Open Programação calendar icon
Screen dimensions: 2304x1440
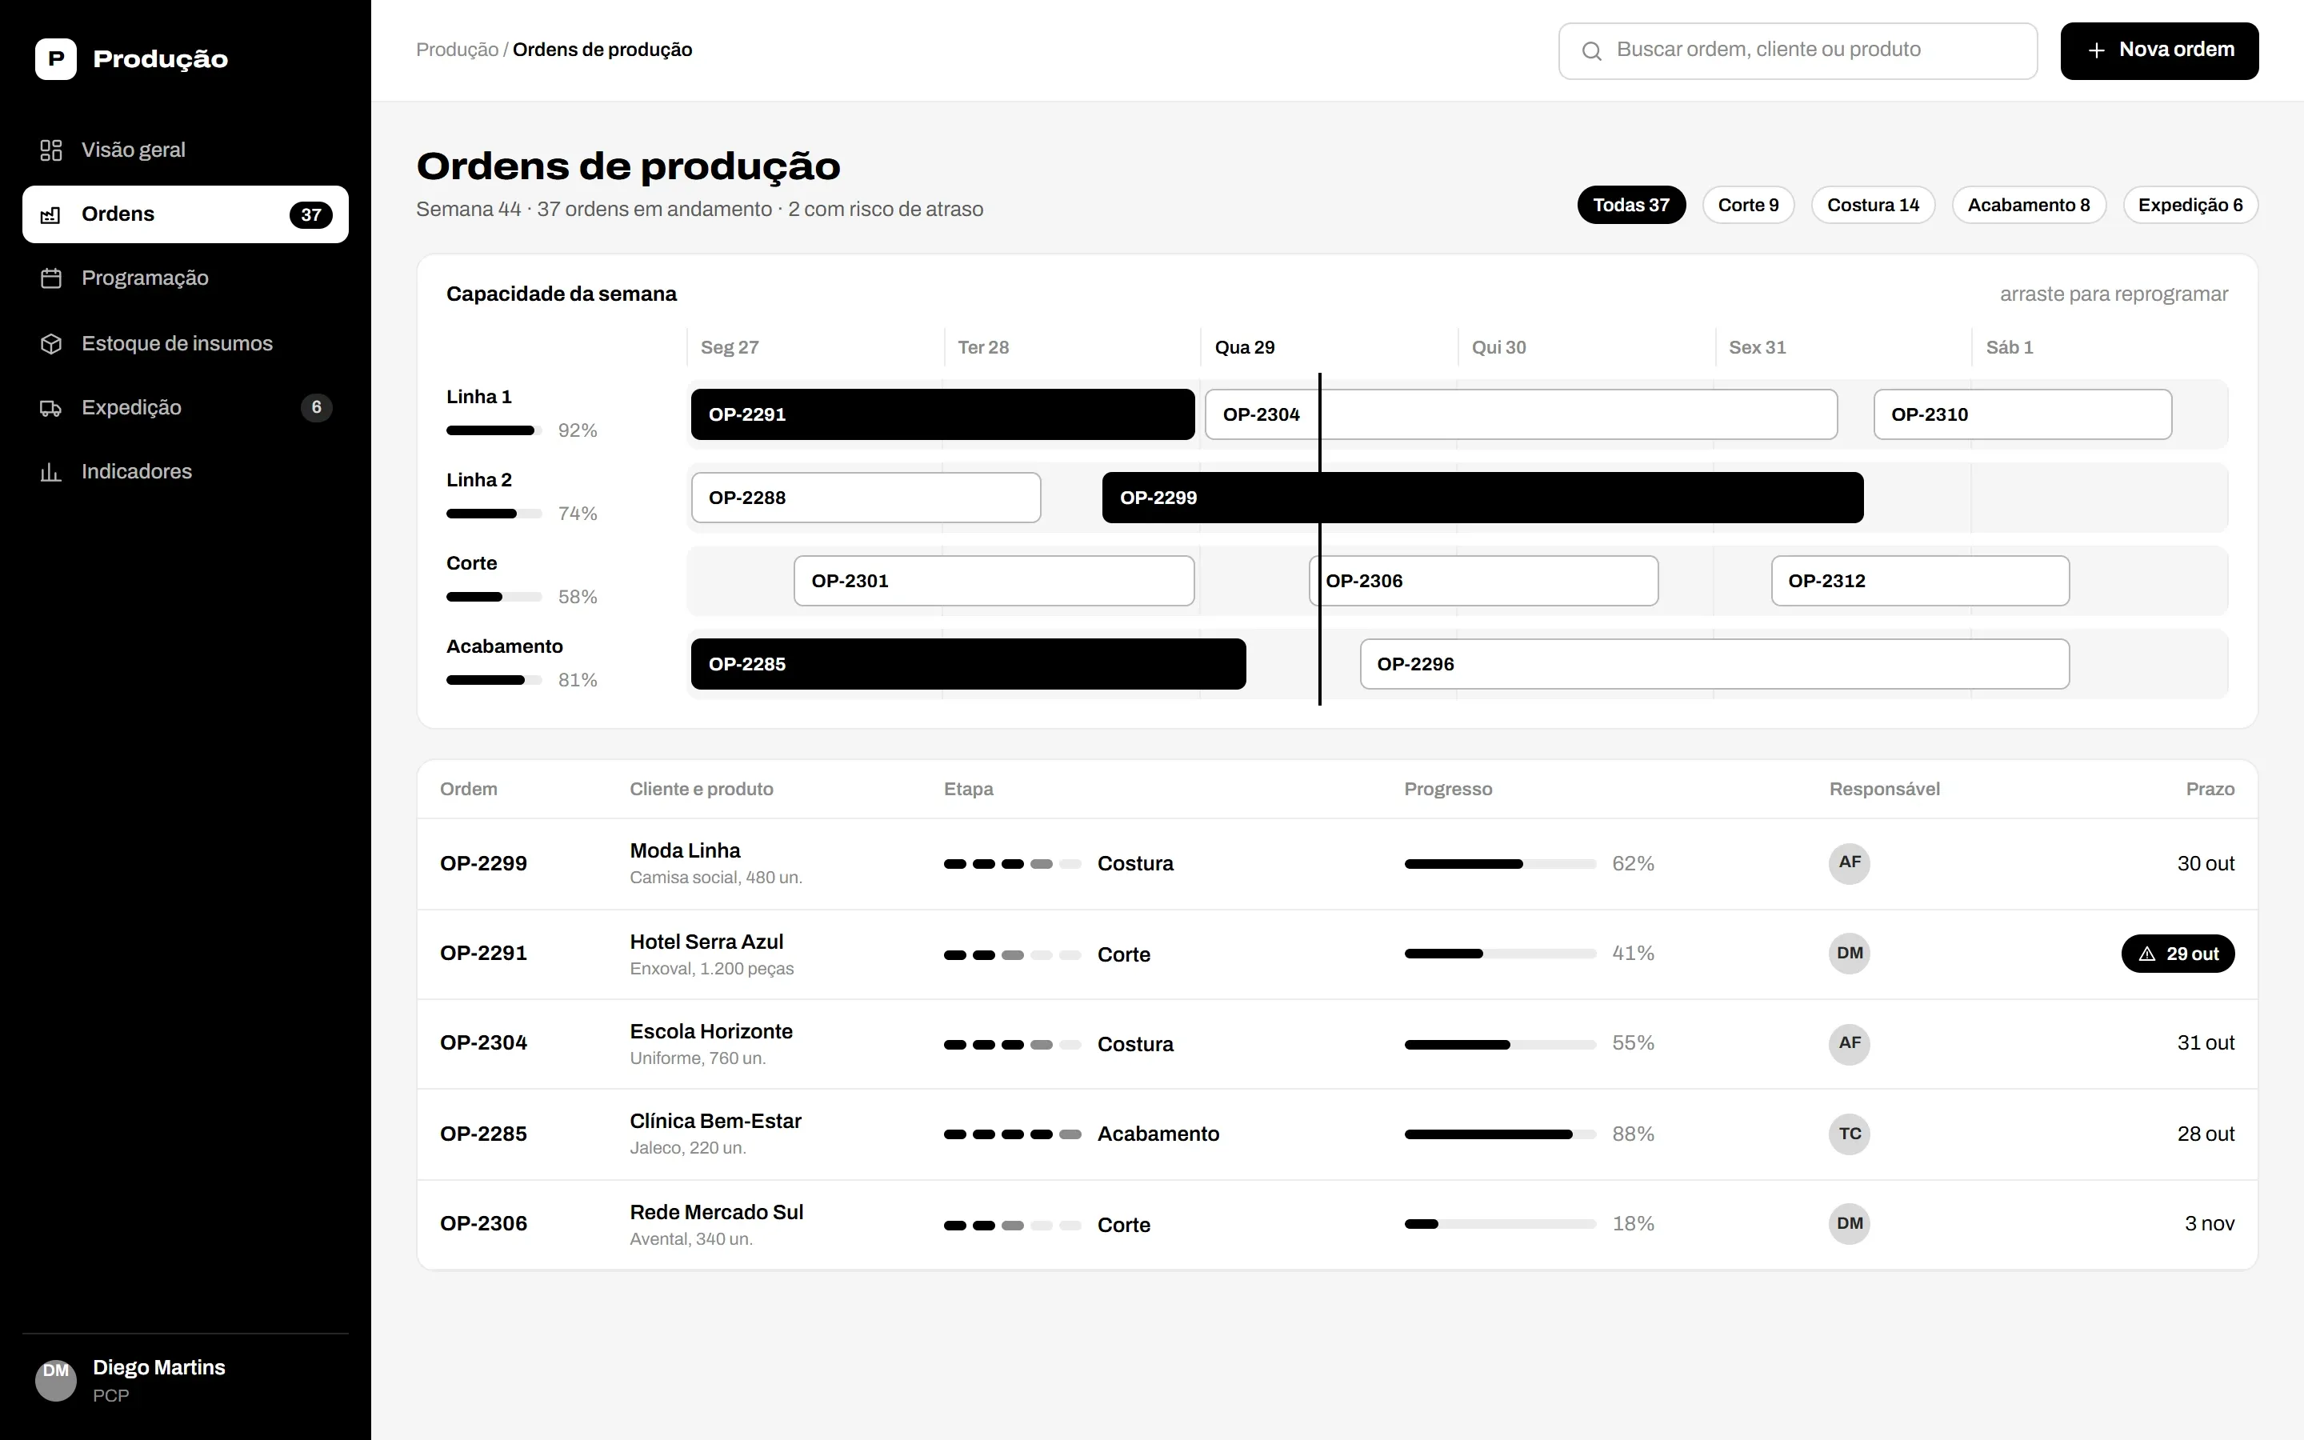tap(51, 278)
